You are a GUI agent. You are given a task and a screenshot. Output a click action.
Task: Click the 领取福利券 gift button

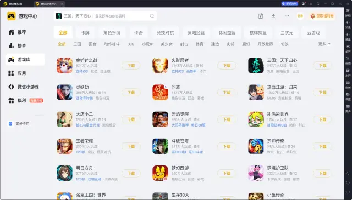(322, 16)
